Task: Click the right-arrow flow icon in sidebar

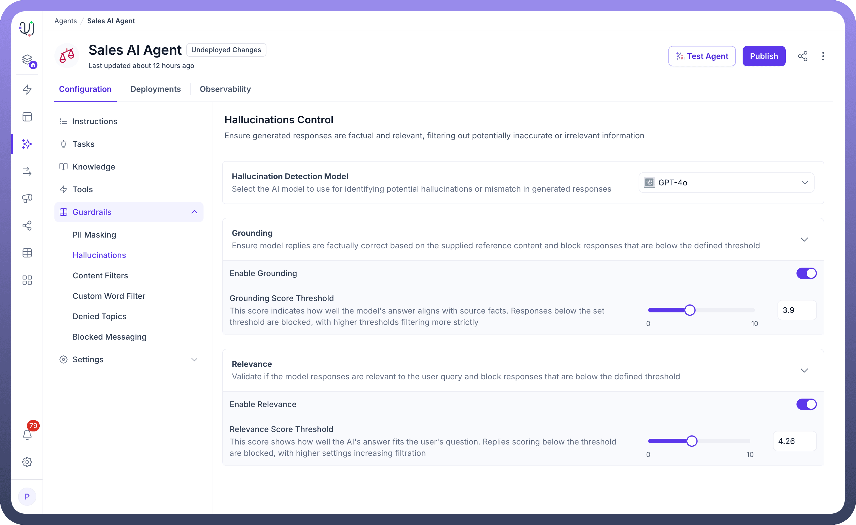Action: click(x=27, y=171)
